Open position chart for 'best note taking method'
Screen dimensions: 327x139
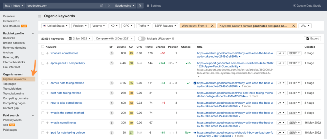coord(281,93)
